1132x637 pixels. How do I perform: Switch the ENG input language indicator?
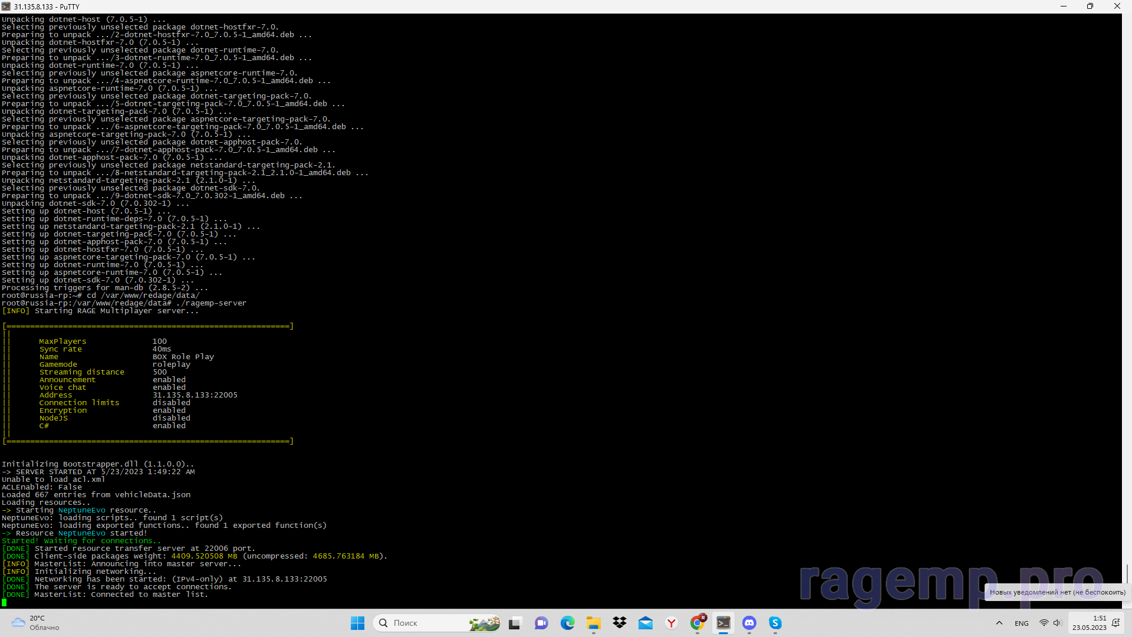point(1022,623)
